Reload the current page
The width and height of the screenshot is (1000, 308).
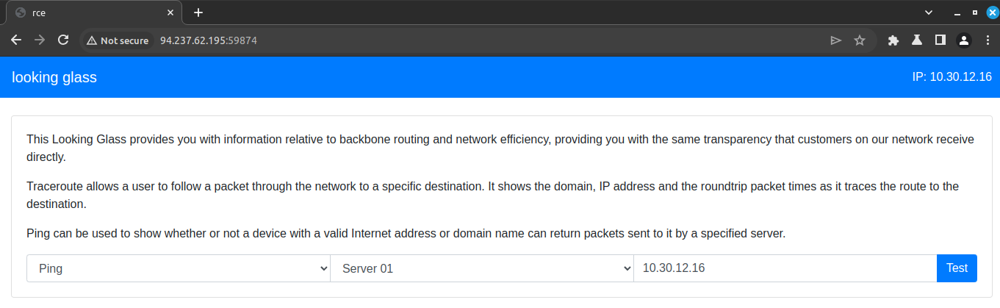pos(63,40)
